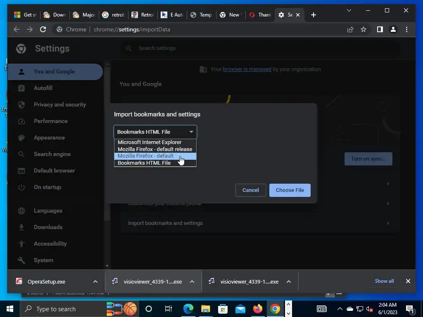The height and width of the screenshot is (317, 423).
Task: Open Windows Start menu
Action: point(10,309)
